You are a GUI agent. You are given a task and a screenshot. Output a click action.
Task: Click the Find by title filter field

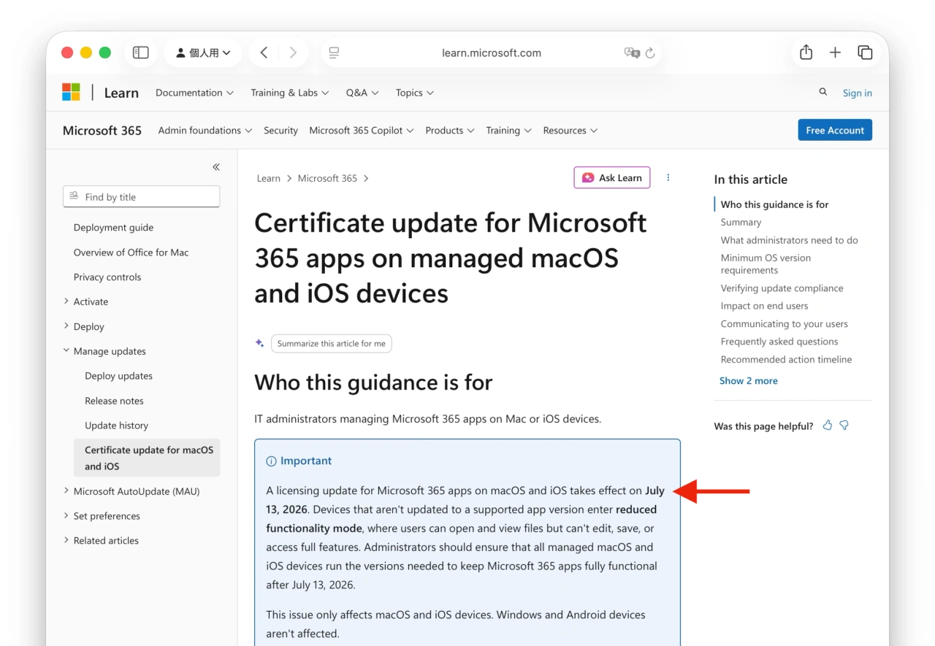[x=141, y=196]
